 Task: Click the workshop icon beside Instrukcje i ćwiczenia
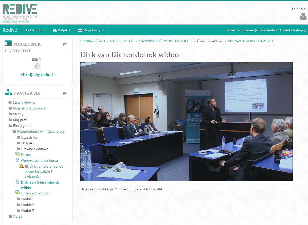[22, 166]
